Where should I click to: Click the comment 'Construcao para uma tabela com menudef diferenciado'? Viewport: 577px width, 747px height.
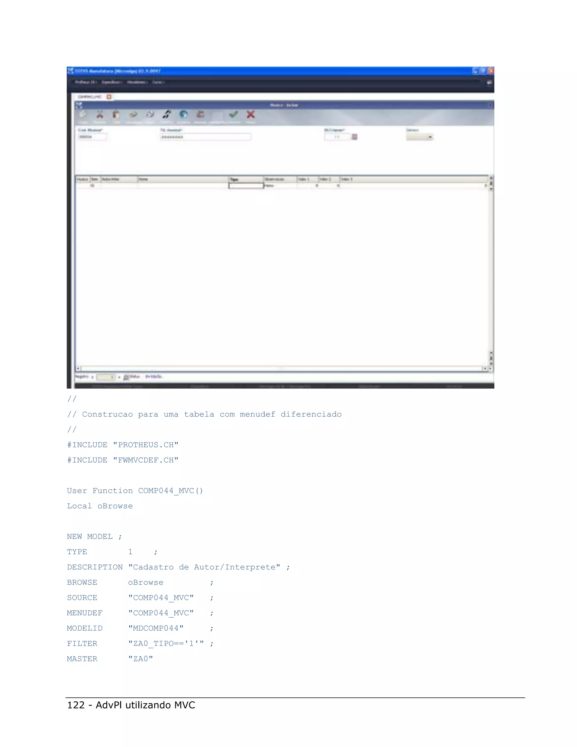[212, 415]
